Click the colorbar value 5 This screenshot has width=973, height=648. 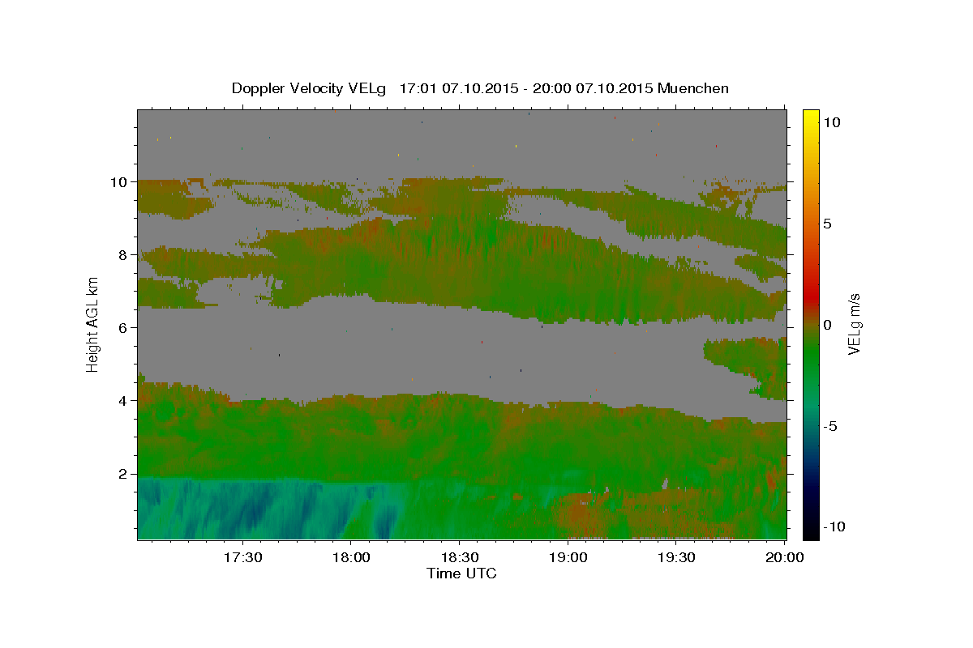click(x=827, y=224)
